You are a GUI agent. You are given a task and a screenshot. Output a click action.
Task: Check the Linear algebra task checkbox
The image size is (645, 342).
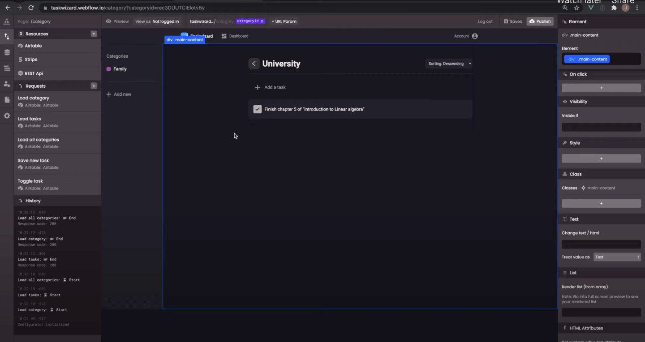pos(257,109)
